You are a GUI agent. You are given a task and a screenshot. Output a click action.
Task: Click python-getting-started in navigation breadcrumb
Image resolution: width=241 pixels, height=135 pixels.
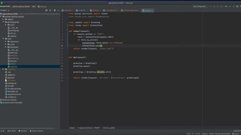pos(21,6)
